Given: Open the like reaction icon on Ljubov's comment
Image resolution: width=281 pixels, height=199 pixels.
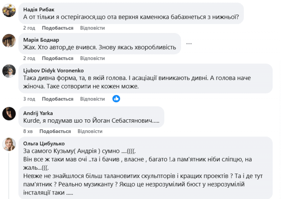Looking at the screenshot, I should pos(116,99).
